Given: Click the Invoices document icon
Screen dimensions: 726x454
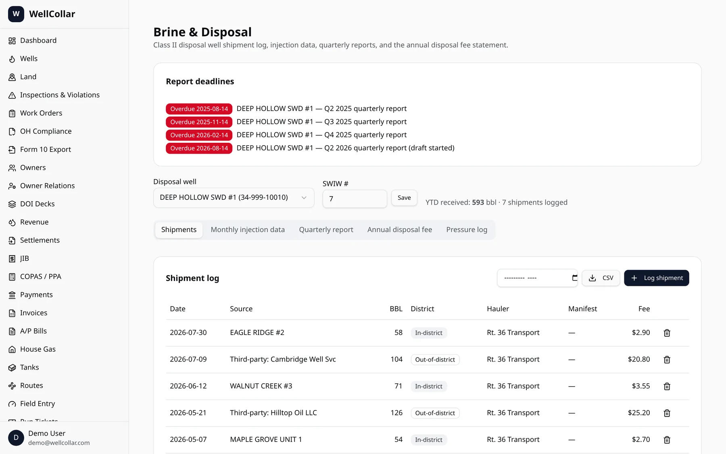Looking at the screenshot, I should (x=12, y=313).
